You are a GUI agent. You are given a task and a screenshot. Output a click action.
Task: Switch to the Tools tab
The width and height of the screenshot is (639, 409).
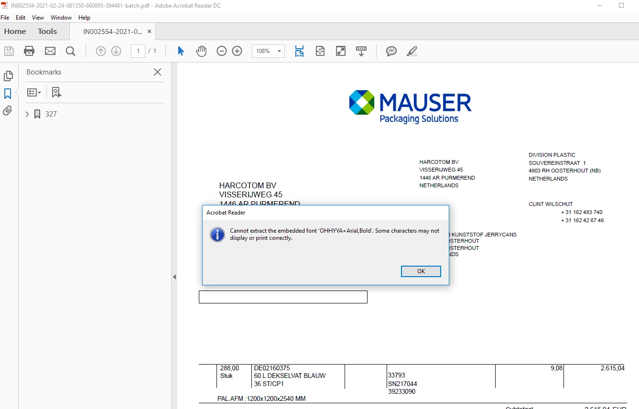point(47,32)
